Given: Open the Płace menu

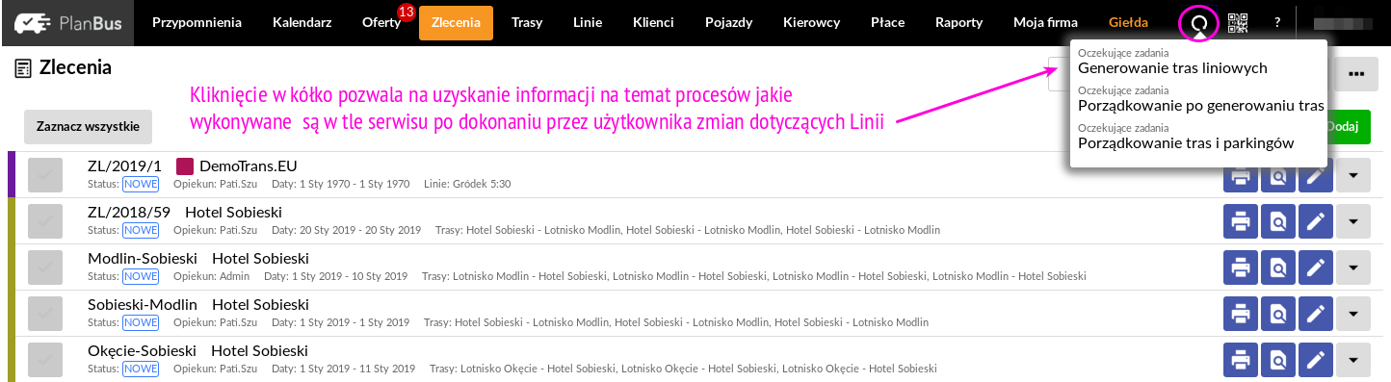Looking at the screenshot, I should (x=887, y=22).
